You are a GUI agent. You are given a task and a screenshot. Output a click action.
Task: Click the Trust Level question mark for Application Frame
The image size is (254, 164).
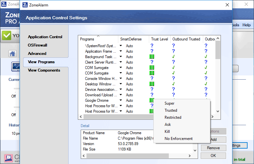[152, 51]
